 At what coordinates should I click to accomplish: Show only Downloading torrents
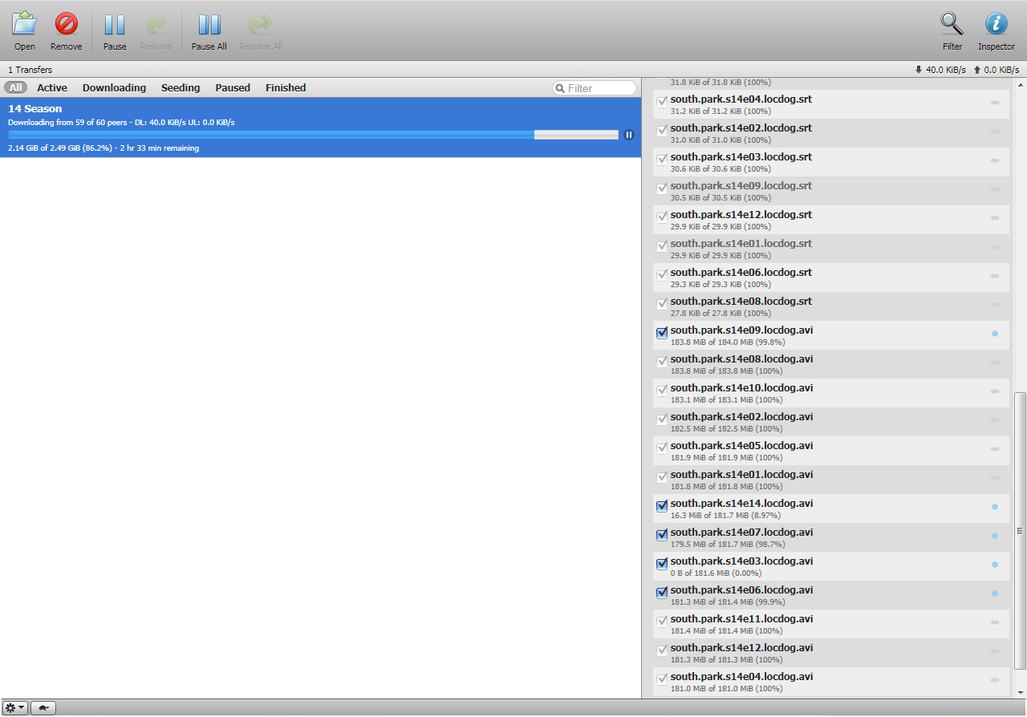click(x=114, y=88)
